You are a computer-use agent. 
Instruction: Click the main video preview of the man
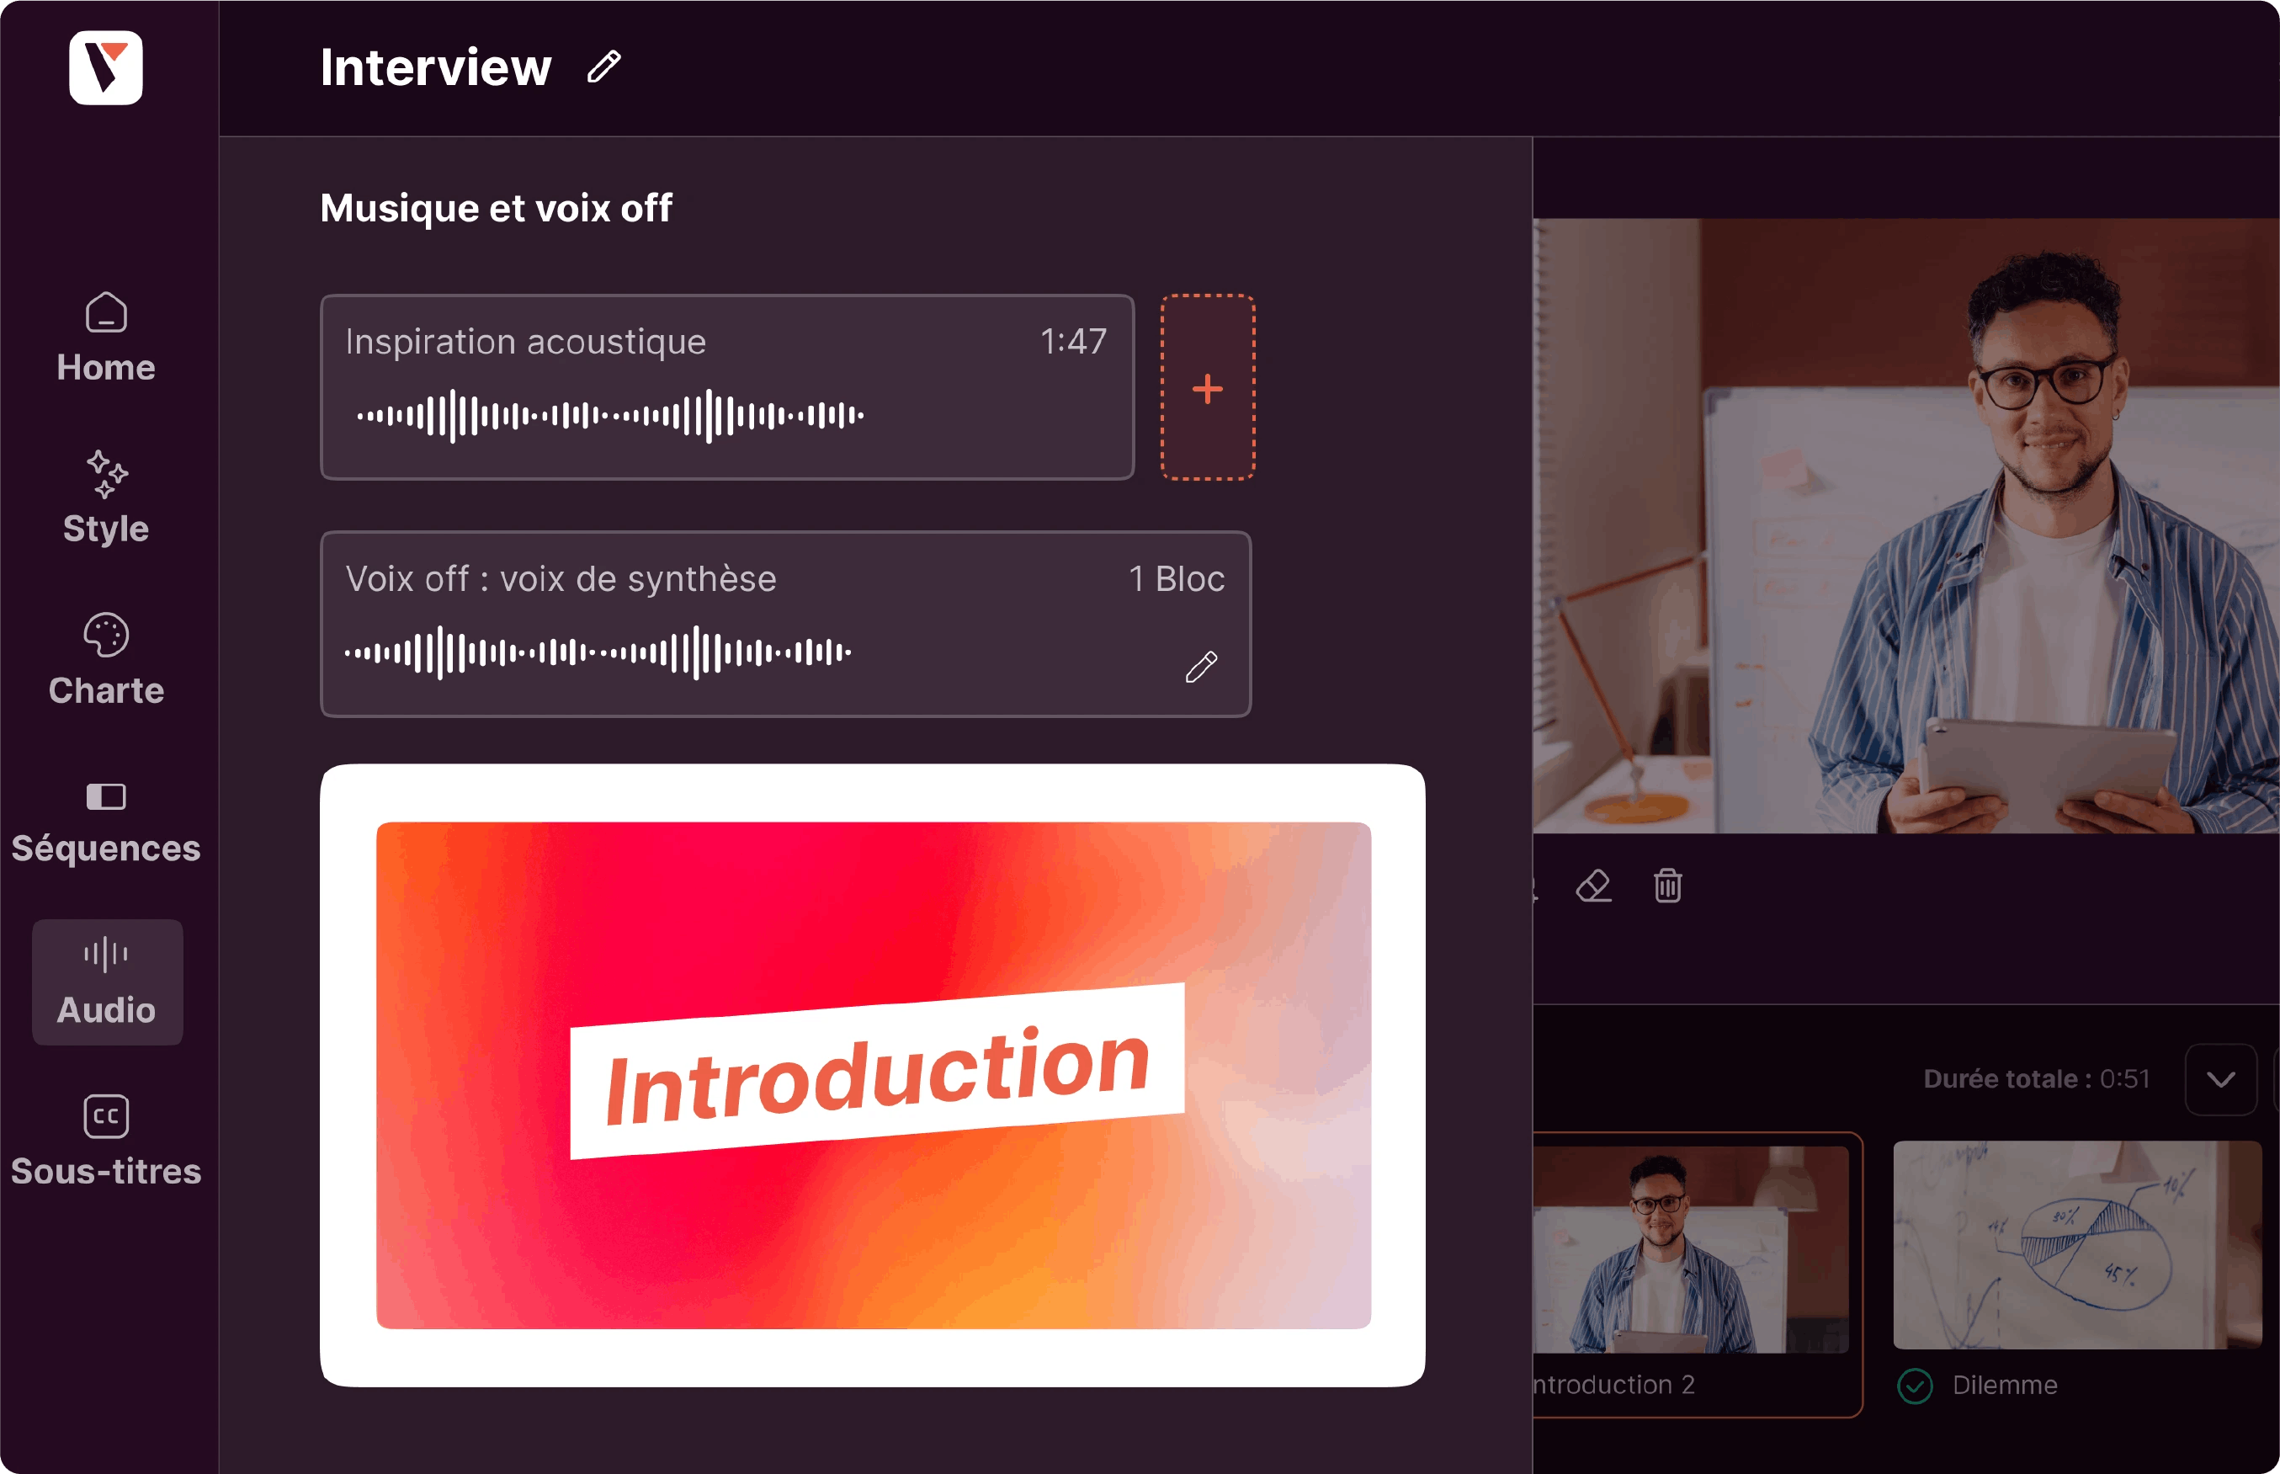click(x=1906, y=526)
